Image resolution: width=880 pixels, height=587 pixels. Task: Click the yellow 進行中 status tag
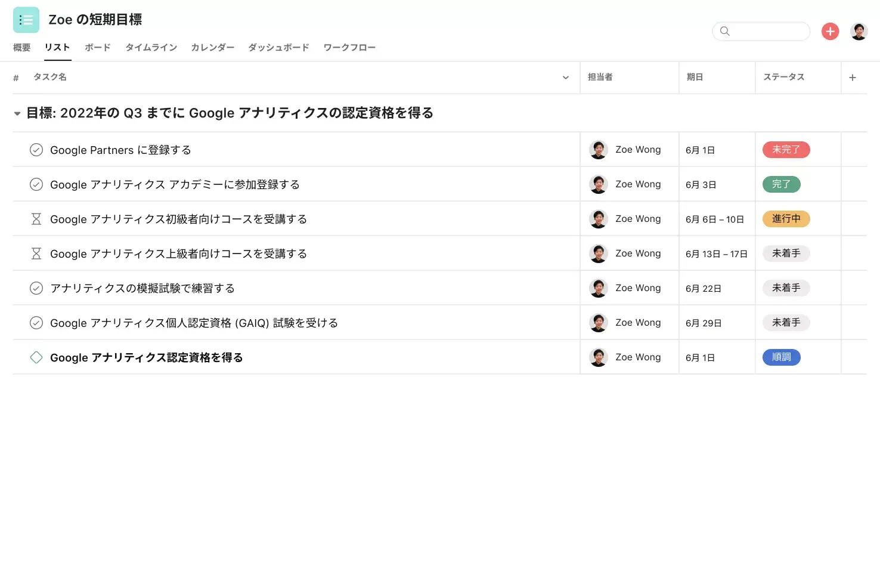pos(786,219)
